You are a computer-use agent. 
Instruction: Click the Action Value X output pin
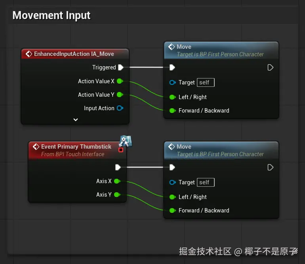[120, 81]
